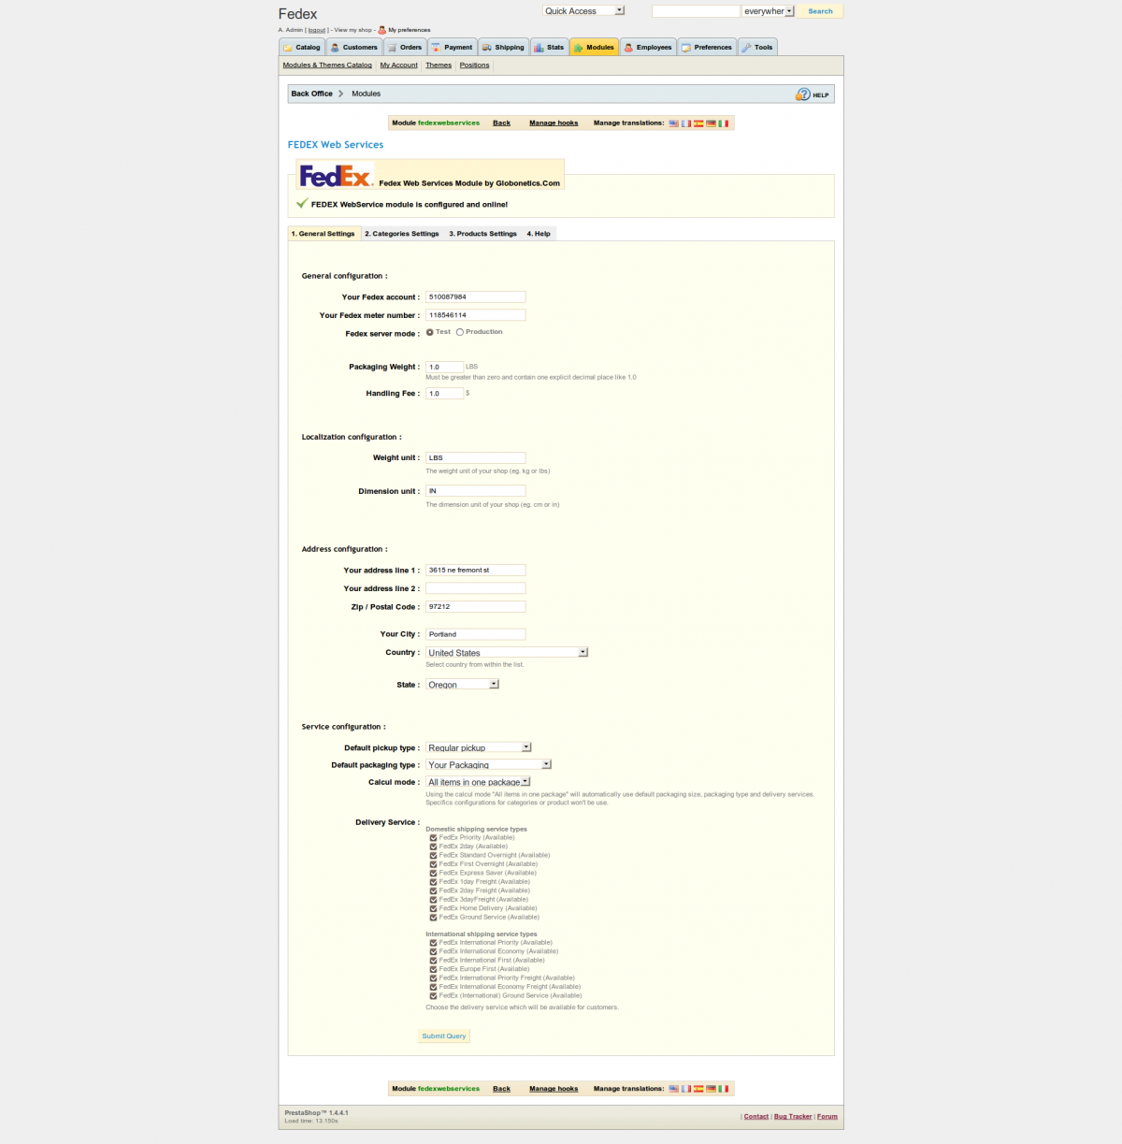Select Test server mode radio button
The width and height of the screenshot is (1122, 1144).
(430, 332)
